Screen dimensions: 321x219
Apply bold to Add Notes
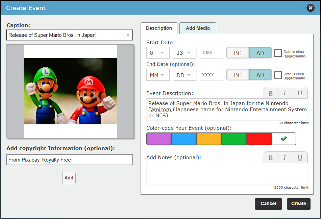(271, 157)
